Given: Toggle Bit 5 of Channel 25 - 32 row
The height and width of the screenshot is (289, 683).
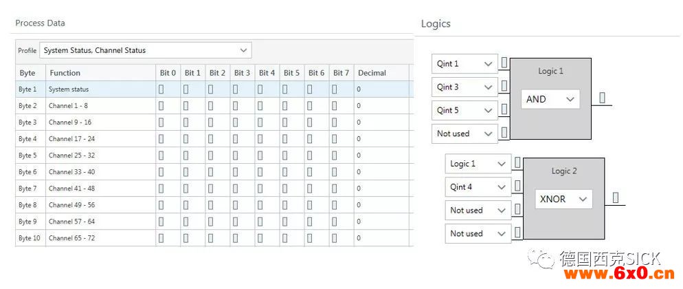Looking at the screenshot, I should tap(285, 156).
